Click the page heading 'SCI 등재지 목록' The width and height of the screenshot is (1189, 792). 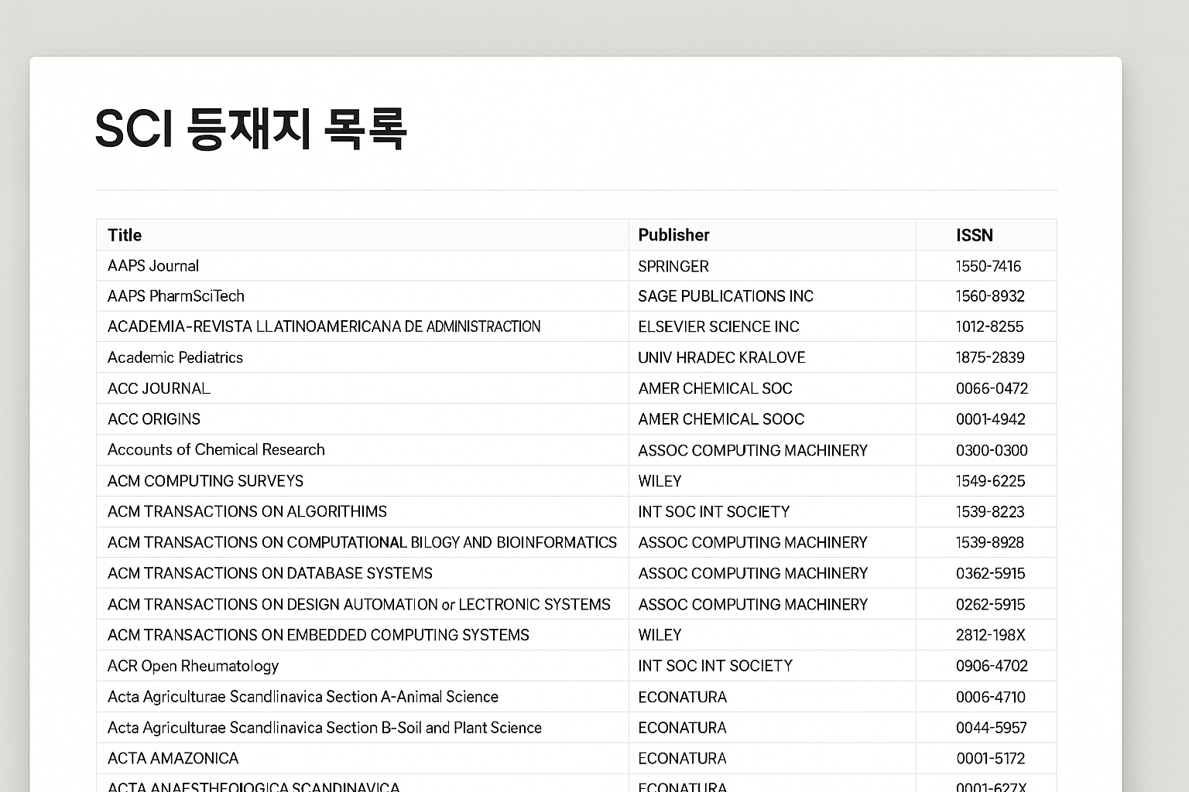tap(251, 129)
